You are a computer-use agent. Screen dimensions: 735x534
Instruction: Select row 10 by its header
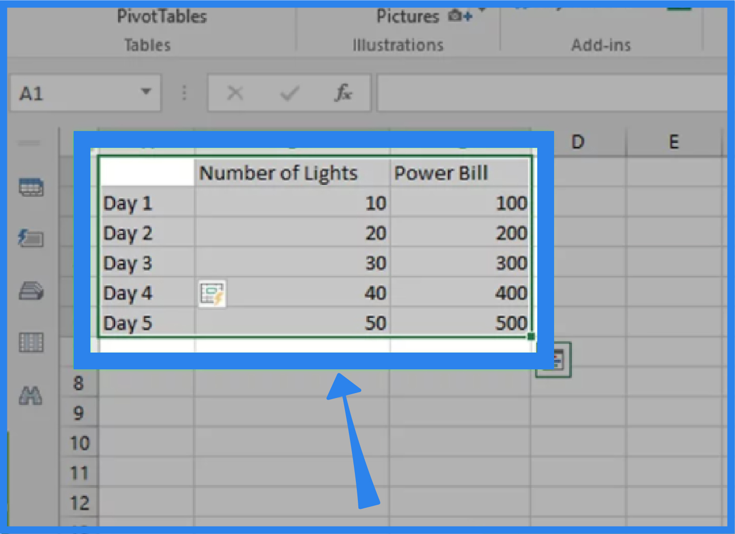79,443
